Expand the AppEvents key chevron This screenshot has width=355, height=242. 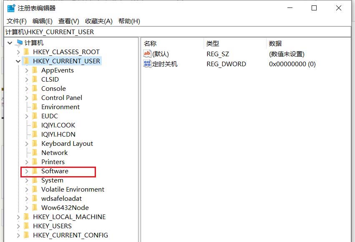pos(27,70)
